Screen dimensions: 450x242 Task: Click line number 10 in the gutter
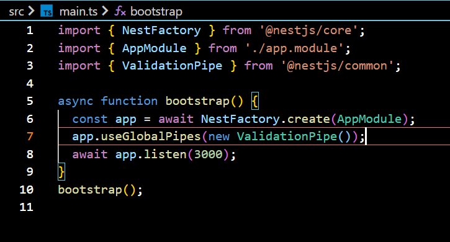[x=27, y=189]
